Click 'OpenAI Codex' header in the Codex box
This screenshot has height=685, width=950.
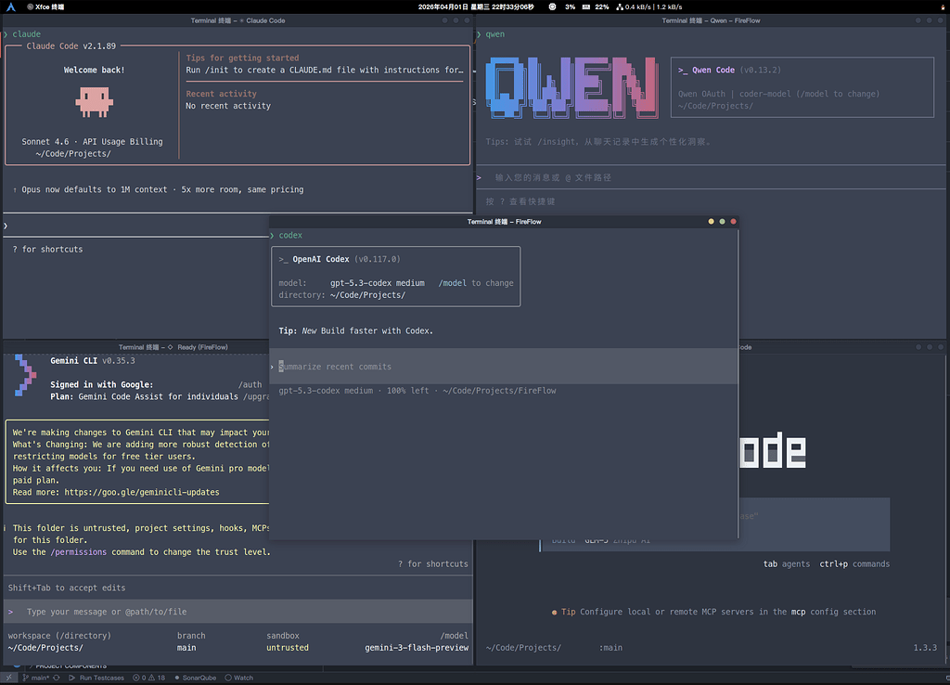[x=320, y=259]
